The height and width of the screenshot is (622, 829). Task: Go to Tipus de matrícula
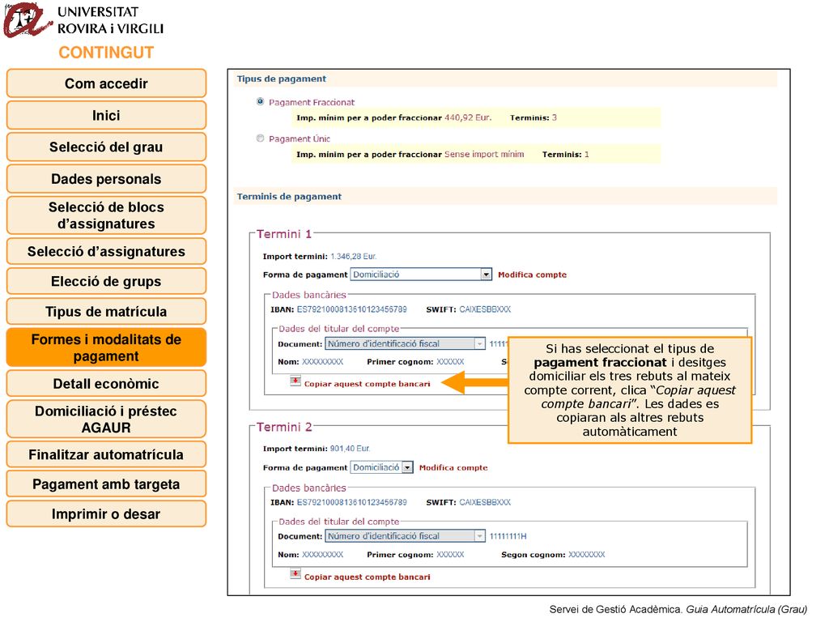[x=106, y=312]
